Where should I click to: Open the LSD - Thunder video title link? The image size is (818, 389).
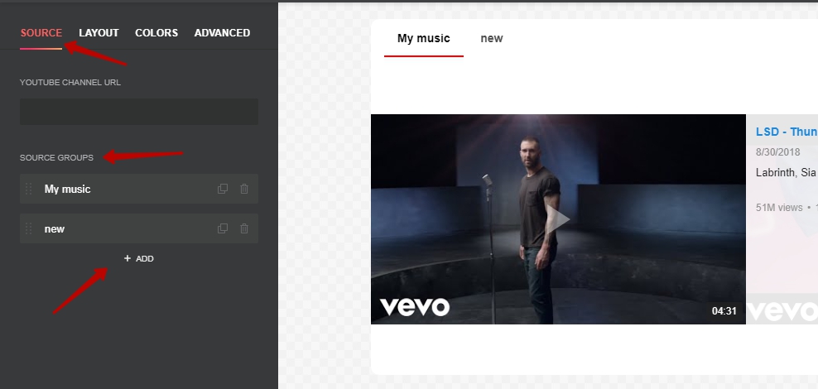tap(787, 132)
